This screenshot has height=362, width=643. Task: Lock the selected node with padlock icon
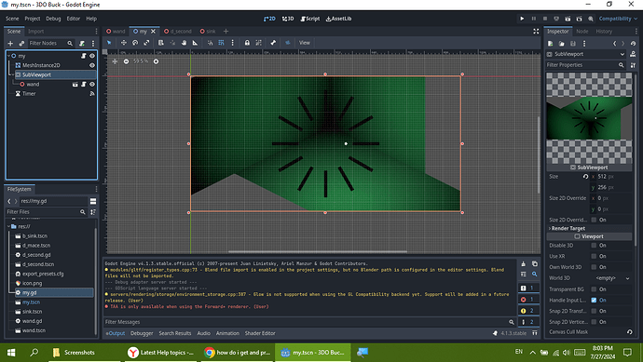(247, 43)
